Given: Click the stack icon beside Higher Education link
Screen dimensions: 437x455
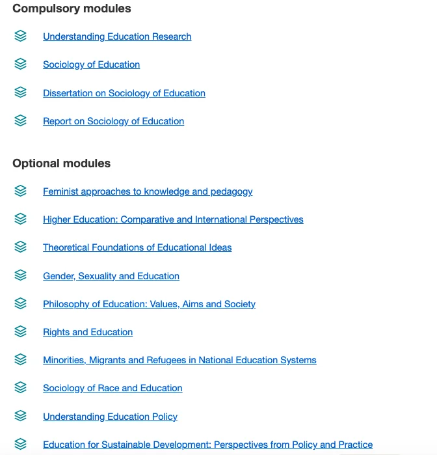Looking at the screenshot, I should coord(20,219).
